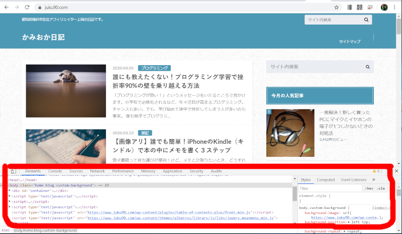Select the Computed pane tab
Image resolution: width=402 pixels, height=234 pixels.
point(326,180)
